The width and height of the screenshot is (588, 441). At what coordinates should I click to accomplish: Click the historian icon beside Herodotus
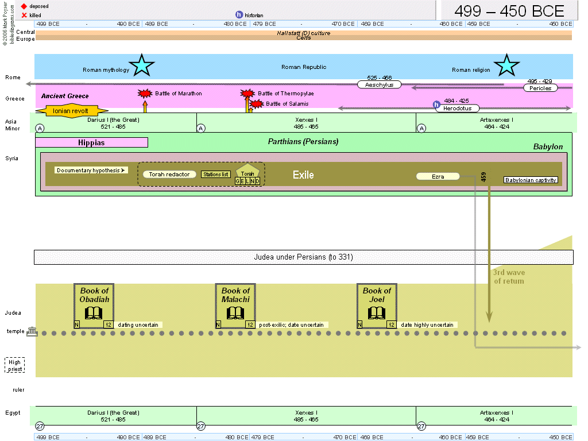click(436, 105)
